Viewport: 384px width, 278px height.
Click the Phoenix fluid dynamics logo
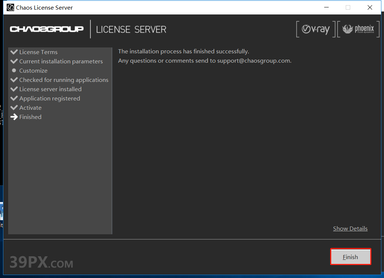click(x=358, y=29)
